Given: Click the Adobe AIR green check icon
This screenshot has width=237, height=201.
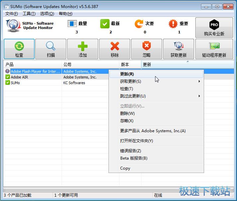Looking at the screenshot, I should point(7,77).
